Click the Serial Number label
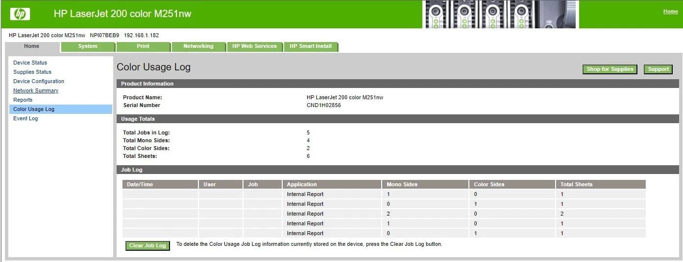The width and height of the screenshot is (683, 262). [x=142, y=105]
